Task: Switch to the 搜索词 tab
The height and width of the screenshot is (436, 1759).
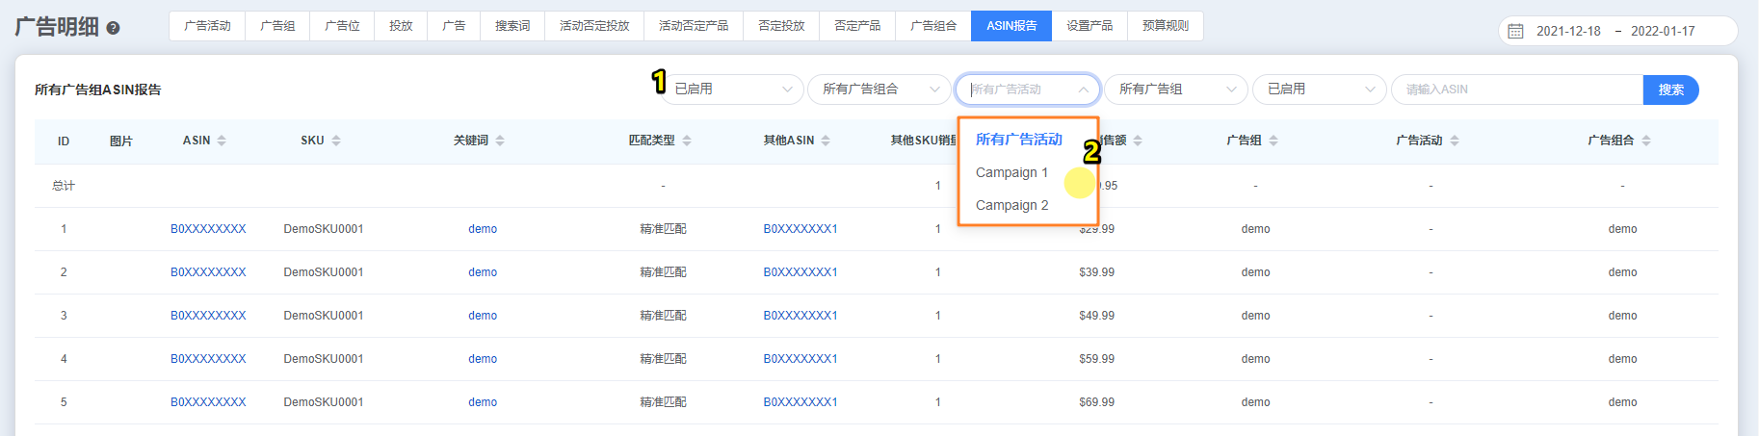Action: point(512,26)
